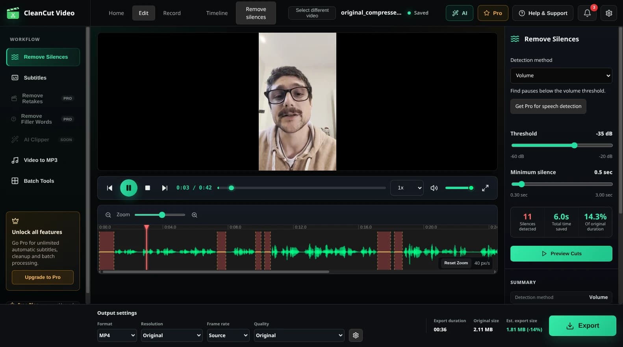The height and width of the screenshot is (347, 623).
Task: Go to the Home tab
Action: [116, 13]
